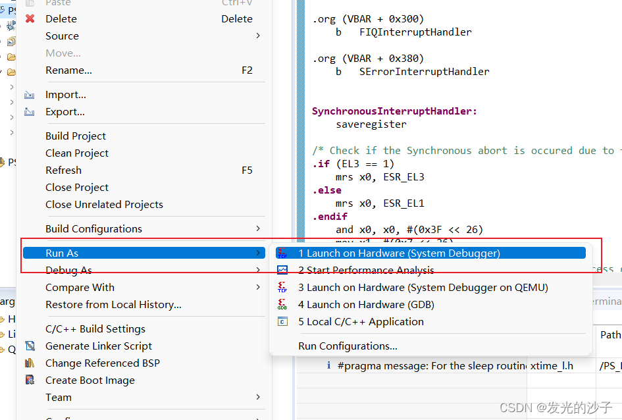
Task: Open the Source submenu
Action: click(144, 36)
